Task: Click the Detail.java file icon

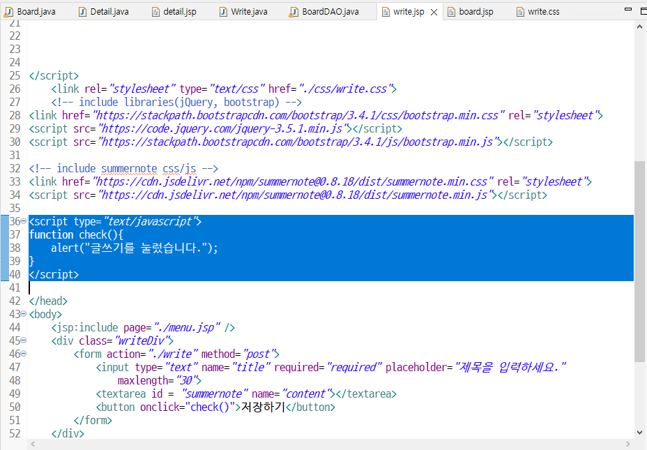Action: pyautogui.click(x=82, y=12)
